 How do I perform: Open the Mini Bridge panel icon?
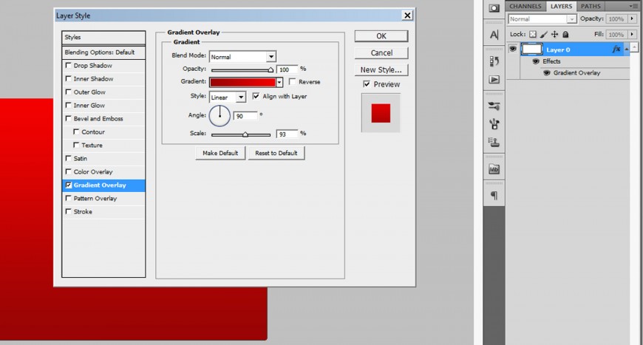click(494, 169)
